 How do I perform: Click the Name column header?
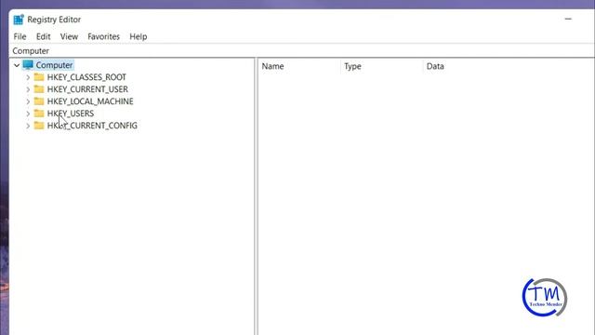pos(299,66)
